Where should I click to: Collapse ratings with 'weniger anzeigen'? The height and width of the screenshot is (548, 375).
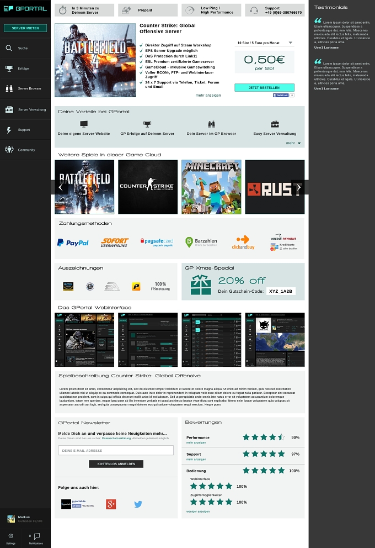click(198, 512)
